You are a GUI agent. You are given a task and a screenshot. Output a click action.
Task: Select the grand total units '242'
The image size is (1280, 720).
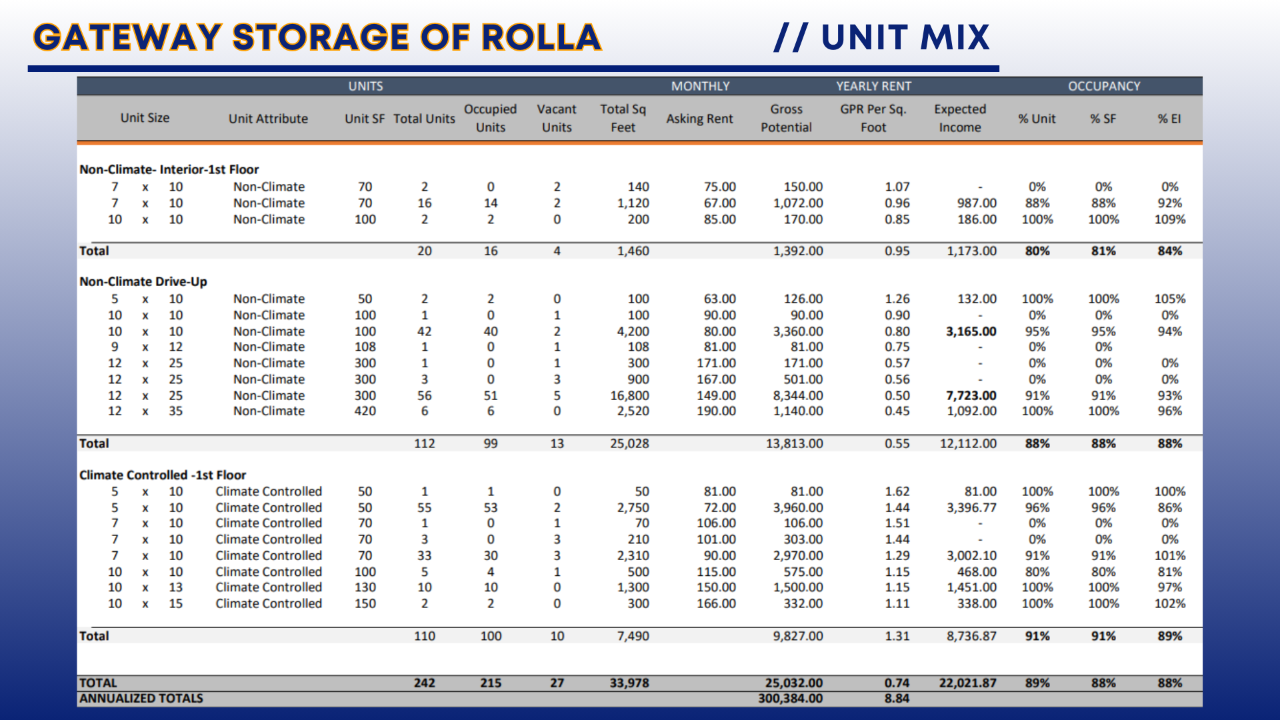click(x=424, y=683)
